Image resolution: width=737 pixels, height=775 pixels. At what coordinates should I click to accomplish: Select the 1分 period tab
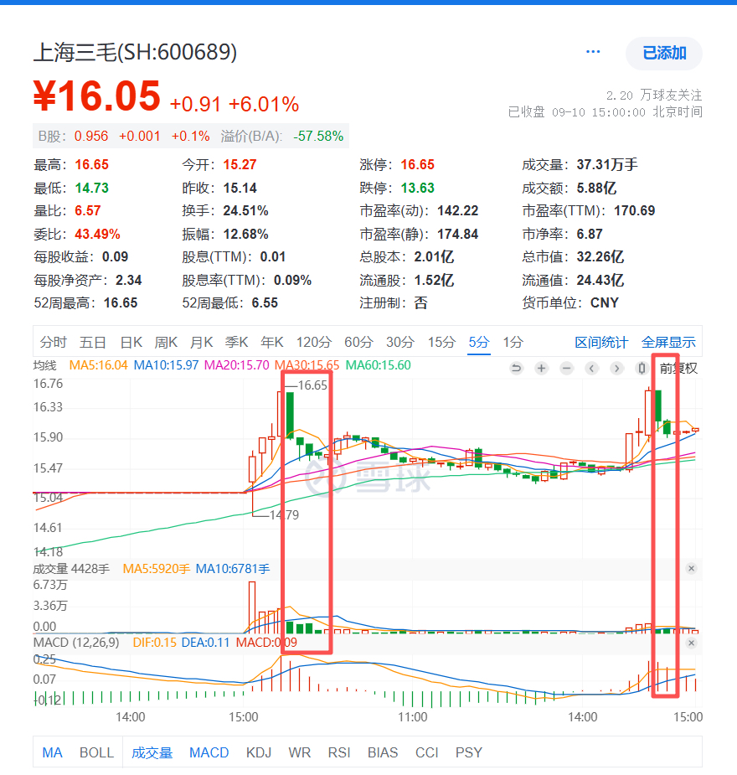pyautogui.click(x=513, y=342)
